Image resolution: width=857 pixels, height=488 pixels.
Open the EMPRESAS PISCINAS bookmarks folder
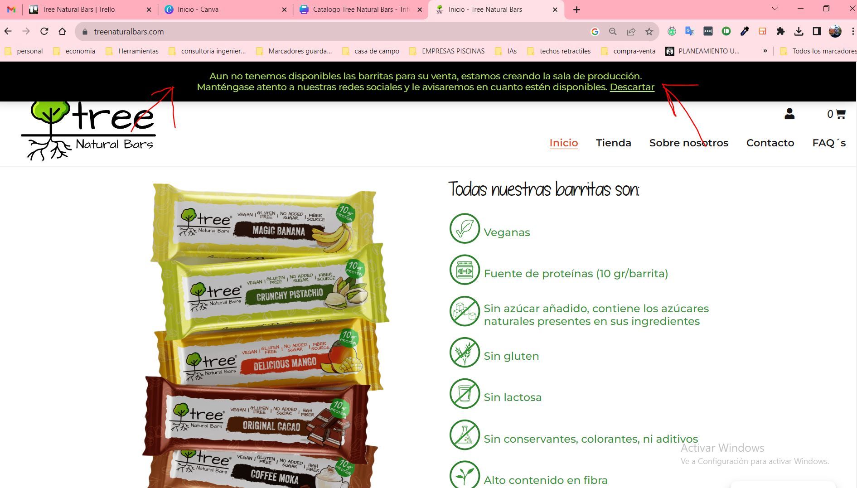pyautogui.click(x=447, y=51)
